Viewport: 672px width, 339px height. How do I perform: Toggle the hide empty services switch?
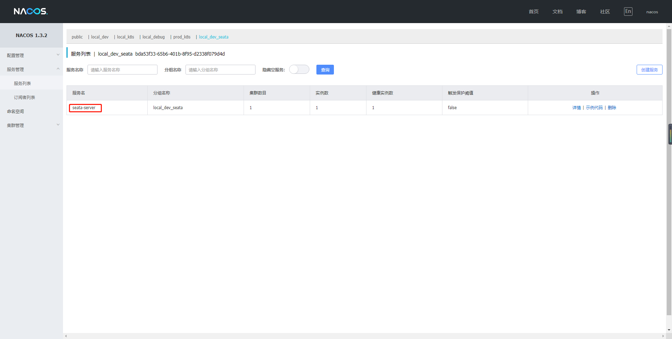(x=299, y=70)
